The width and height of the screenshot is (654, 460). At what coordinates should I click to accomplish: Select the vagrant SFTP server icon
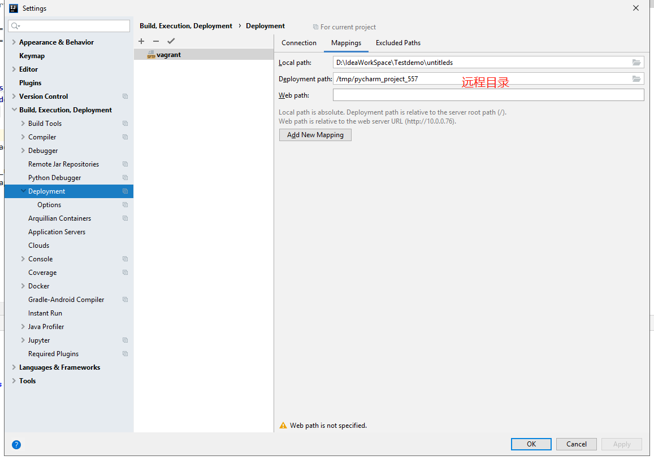tap(151, 55)
